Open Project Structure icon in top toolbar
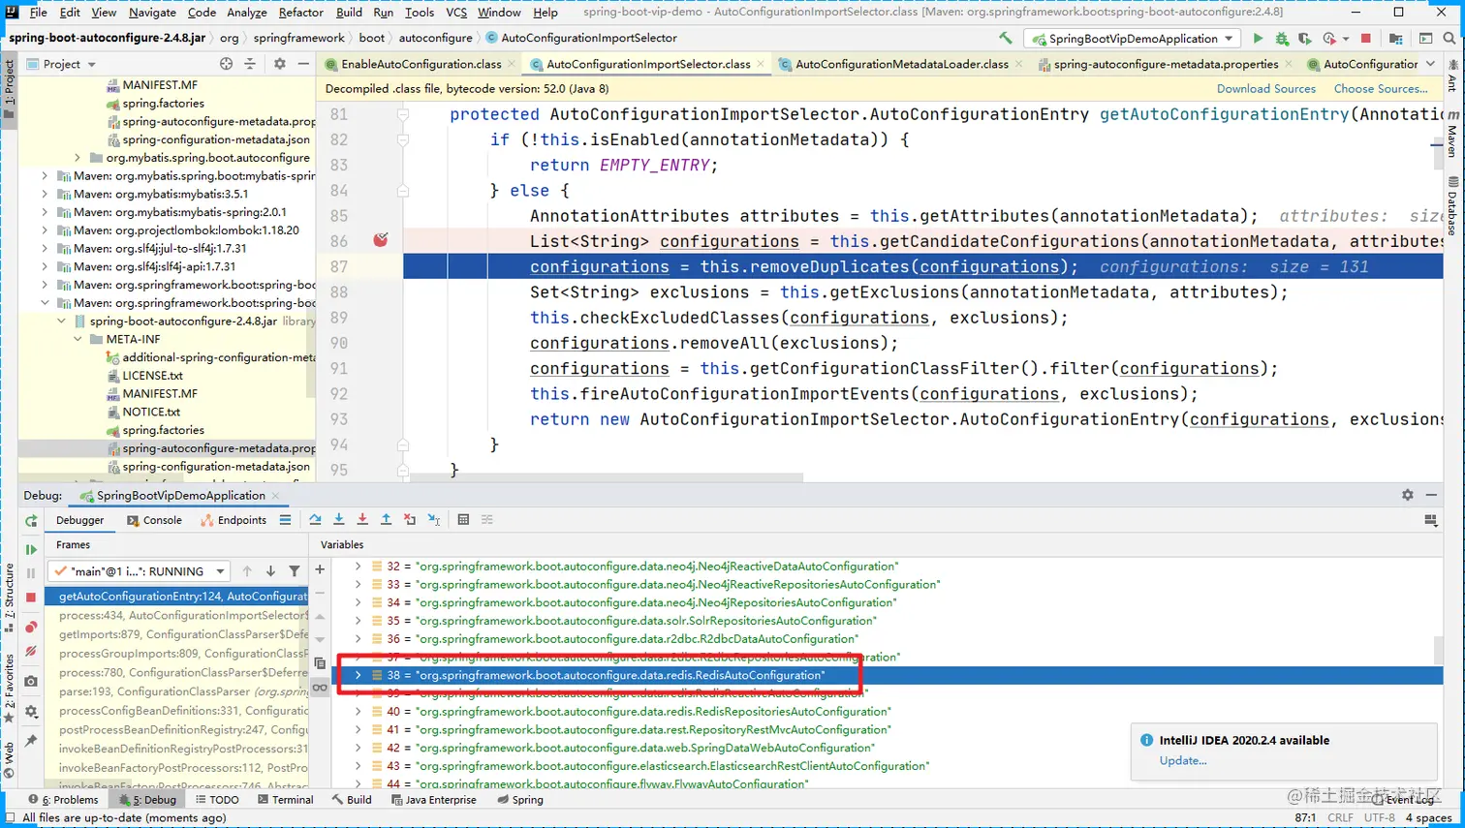Viewport: 1465px width, 828px height. click(x=1395, y=38)
